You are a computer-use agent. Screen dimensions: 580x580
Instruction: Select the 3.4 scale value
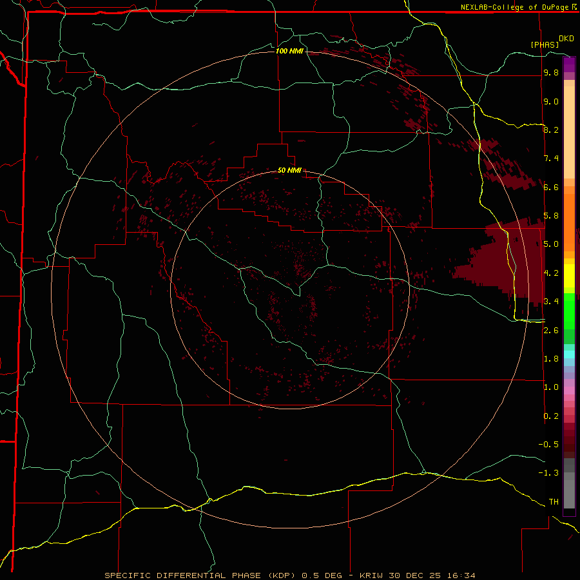pyautogui.click(x=551, y=302)
